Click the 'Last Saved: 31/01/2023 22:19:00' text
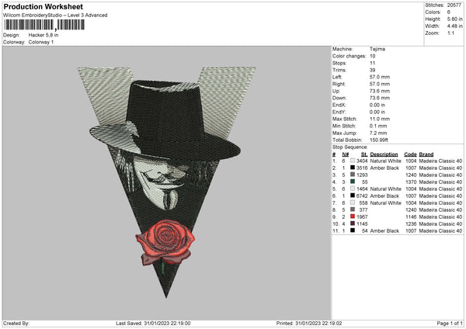 [153, 323]
